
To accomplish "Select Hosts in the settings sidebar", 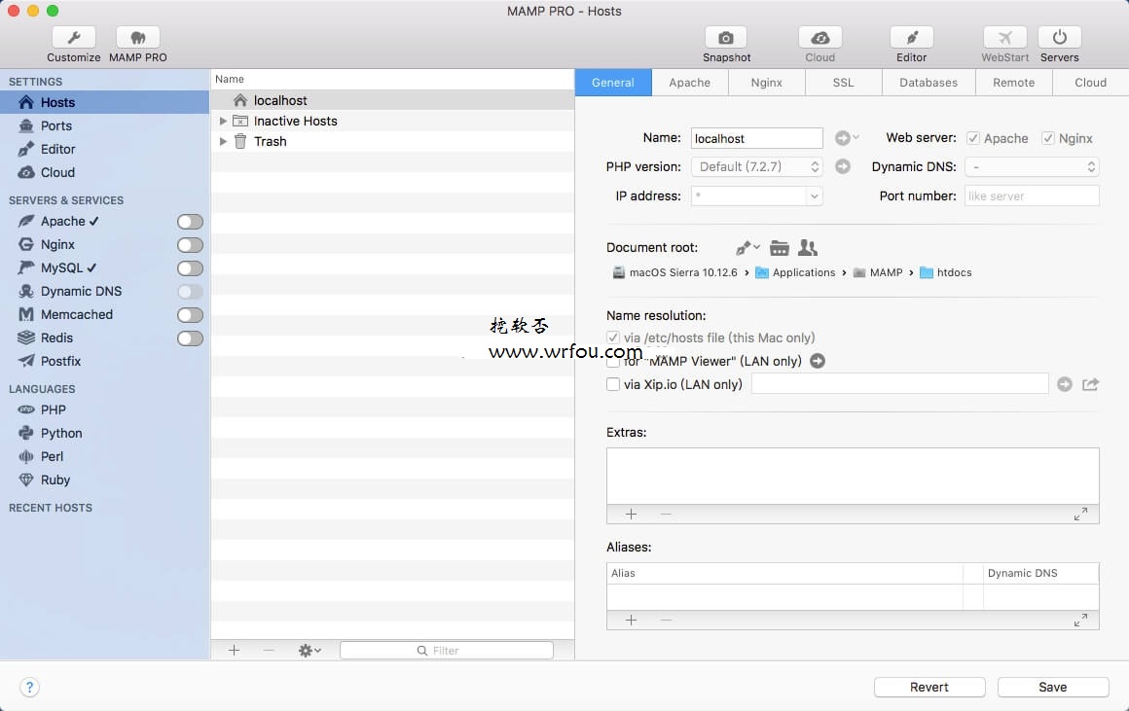I will 104,102.
